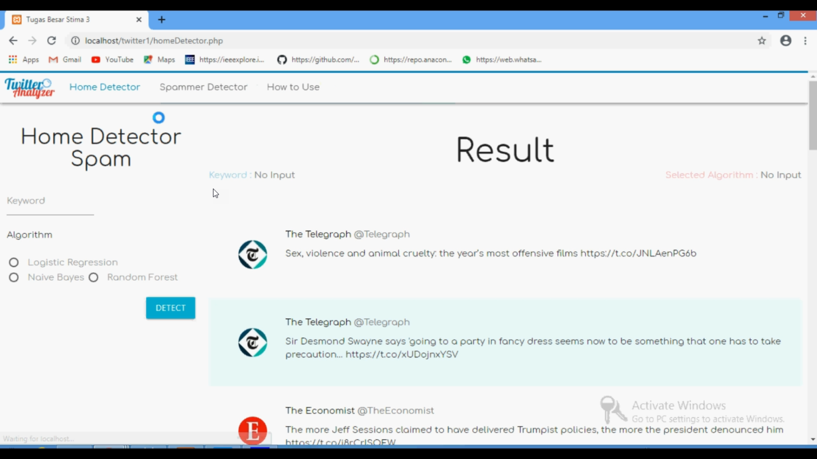Click the 'Home Detector Spam' heading

pos(101,148)
